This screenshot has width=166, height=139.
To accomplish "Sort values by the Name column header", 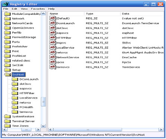I will (66, 14).
